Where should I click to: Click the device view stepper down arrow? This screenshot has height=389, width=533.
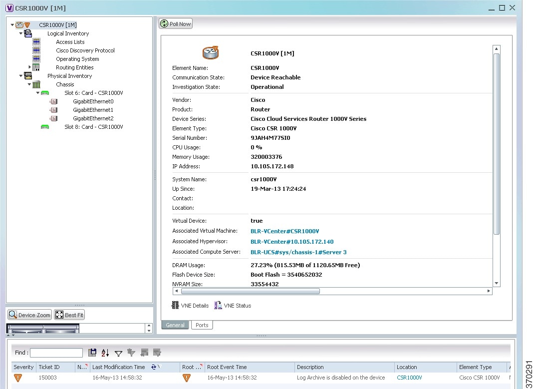[149, 331]
